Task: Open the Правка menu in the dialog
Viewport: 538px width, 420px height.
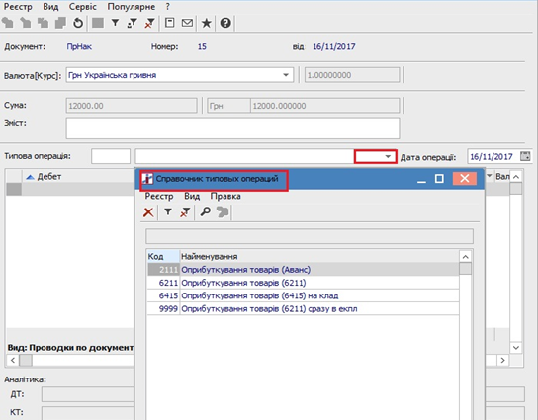Action: [x=225, y=196]
